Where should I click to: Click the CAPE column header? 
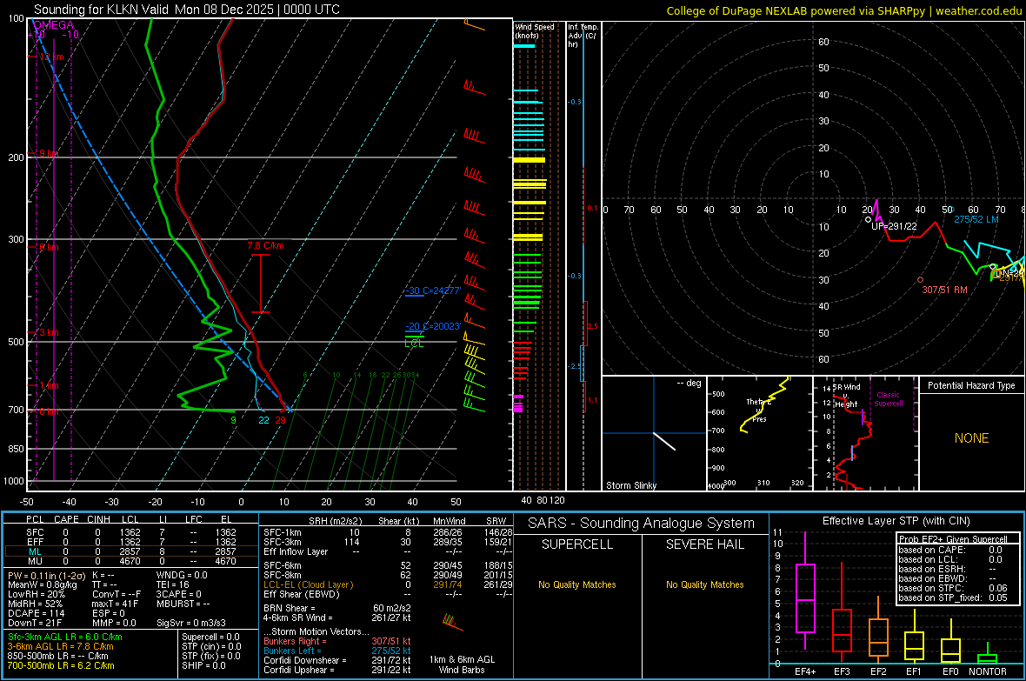click(66, 519)
